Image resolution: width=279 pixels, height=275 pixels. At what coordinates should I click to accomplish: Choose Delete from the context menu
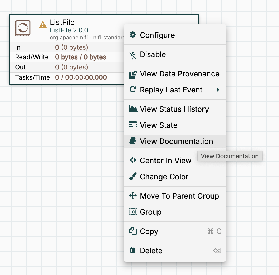click(x=151, y=251)
